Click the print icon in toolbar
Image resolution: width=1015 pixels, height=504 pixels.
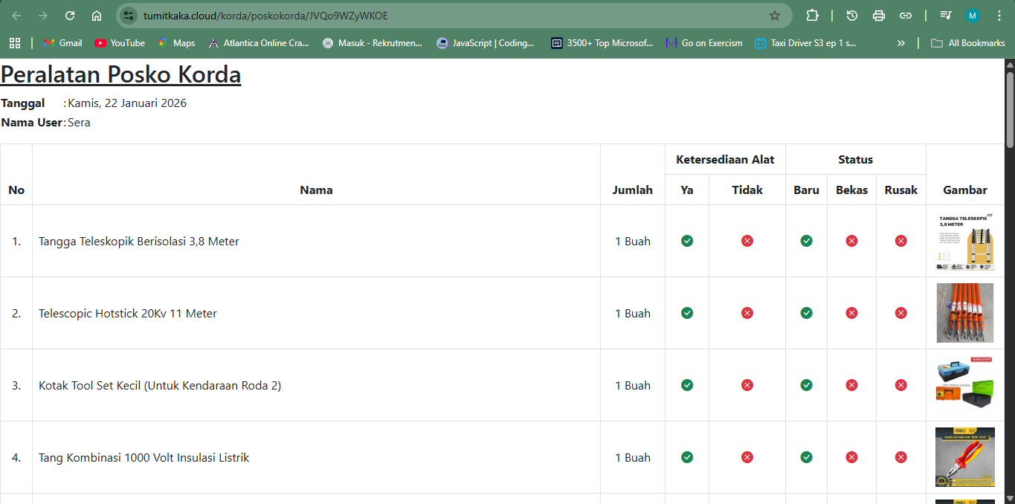tap(879, 16)
